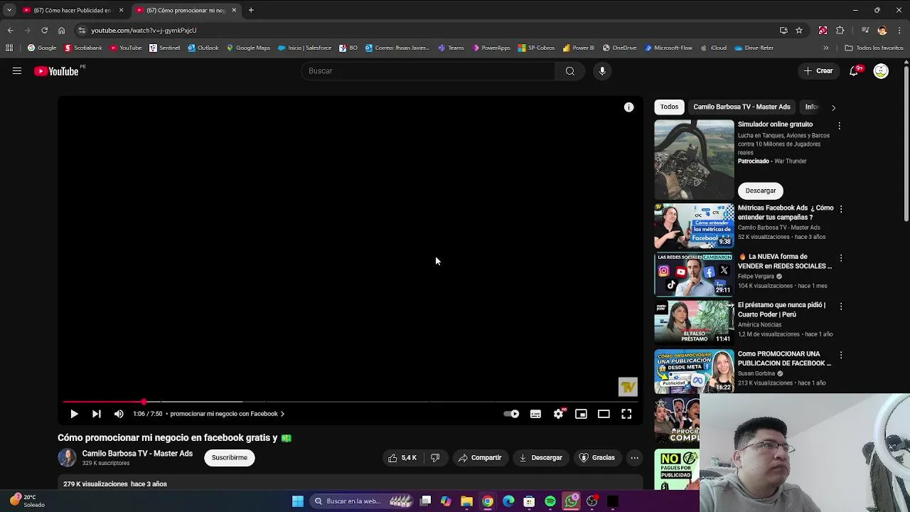This screenshot has width=910, height=512.
Task: Skip to the next video
Action: (96, 414)
